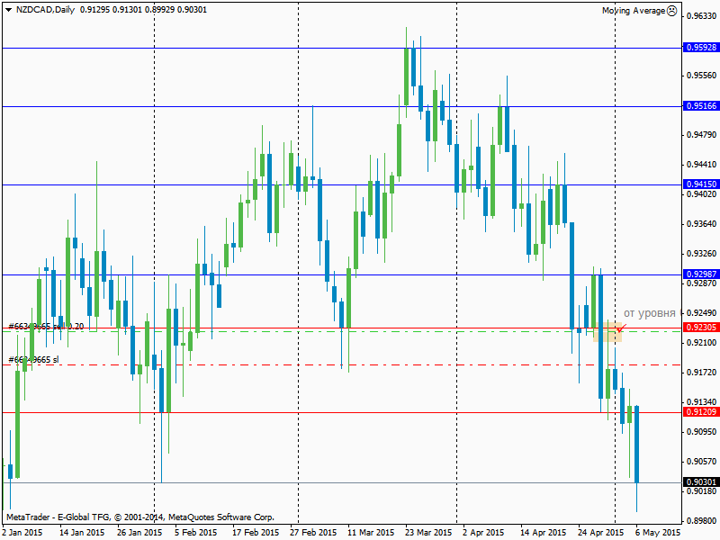Click the 0.91340 value on the price scale
The height and width of the screenshot is (540, 720).
(701, 401)
